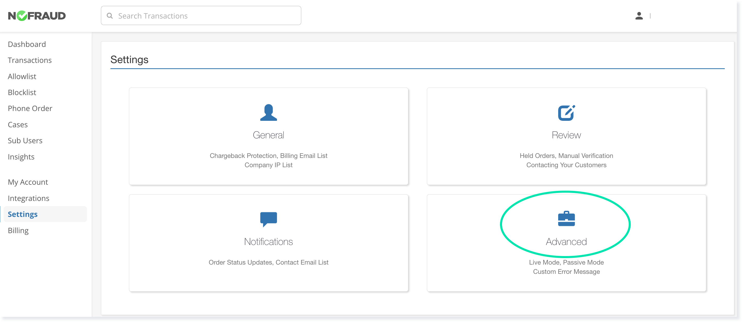
Task: Open the circled Advanced settings card
Action: 566,242
